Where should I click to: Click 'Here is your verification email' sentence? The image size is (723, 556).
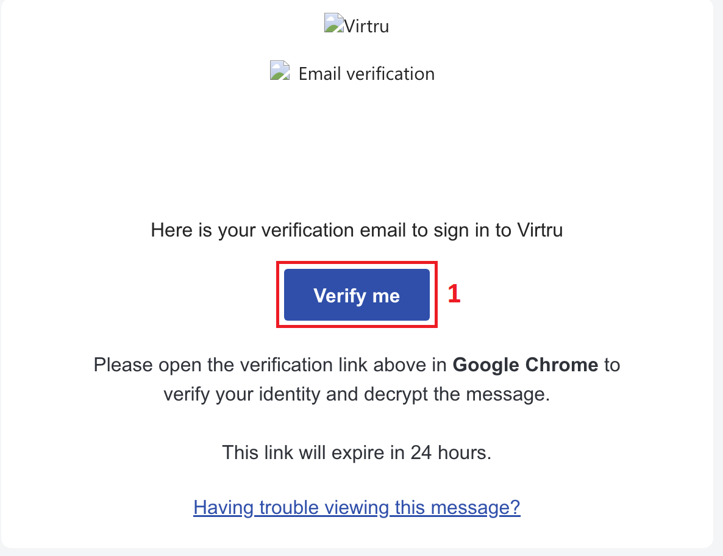pyautogui.click(x=357, y=230)
